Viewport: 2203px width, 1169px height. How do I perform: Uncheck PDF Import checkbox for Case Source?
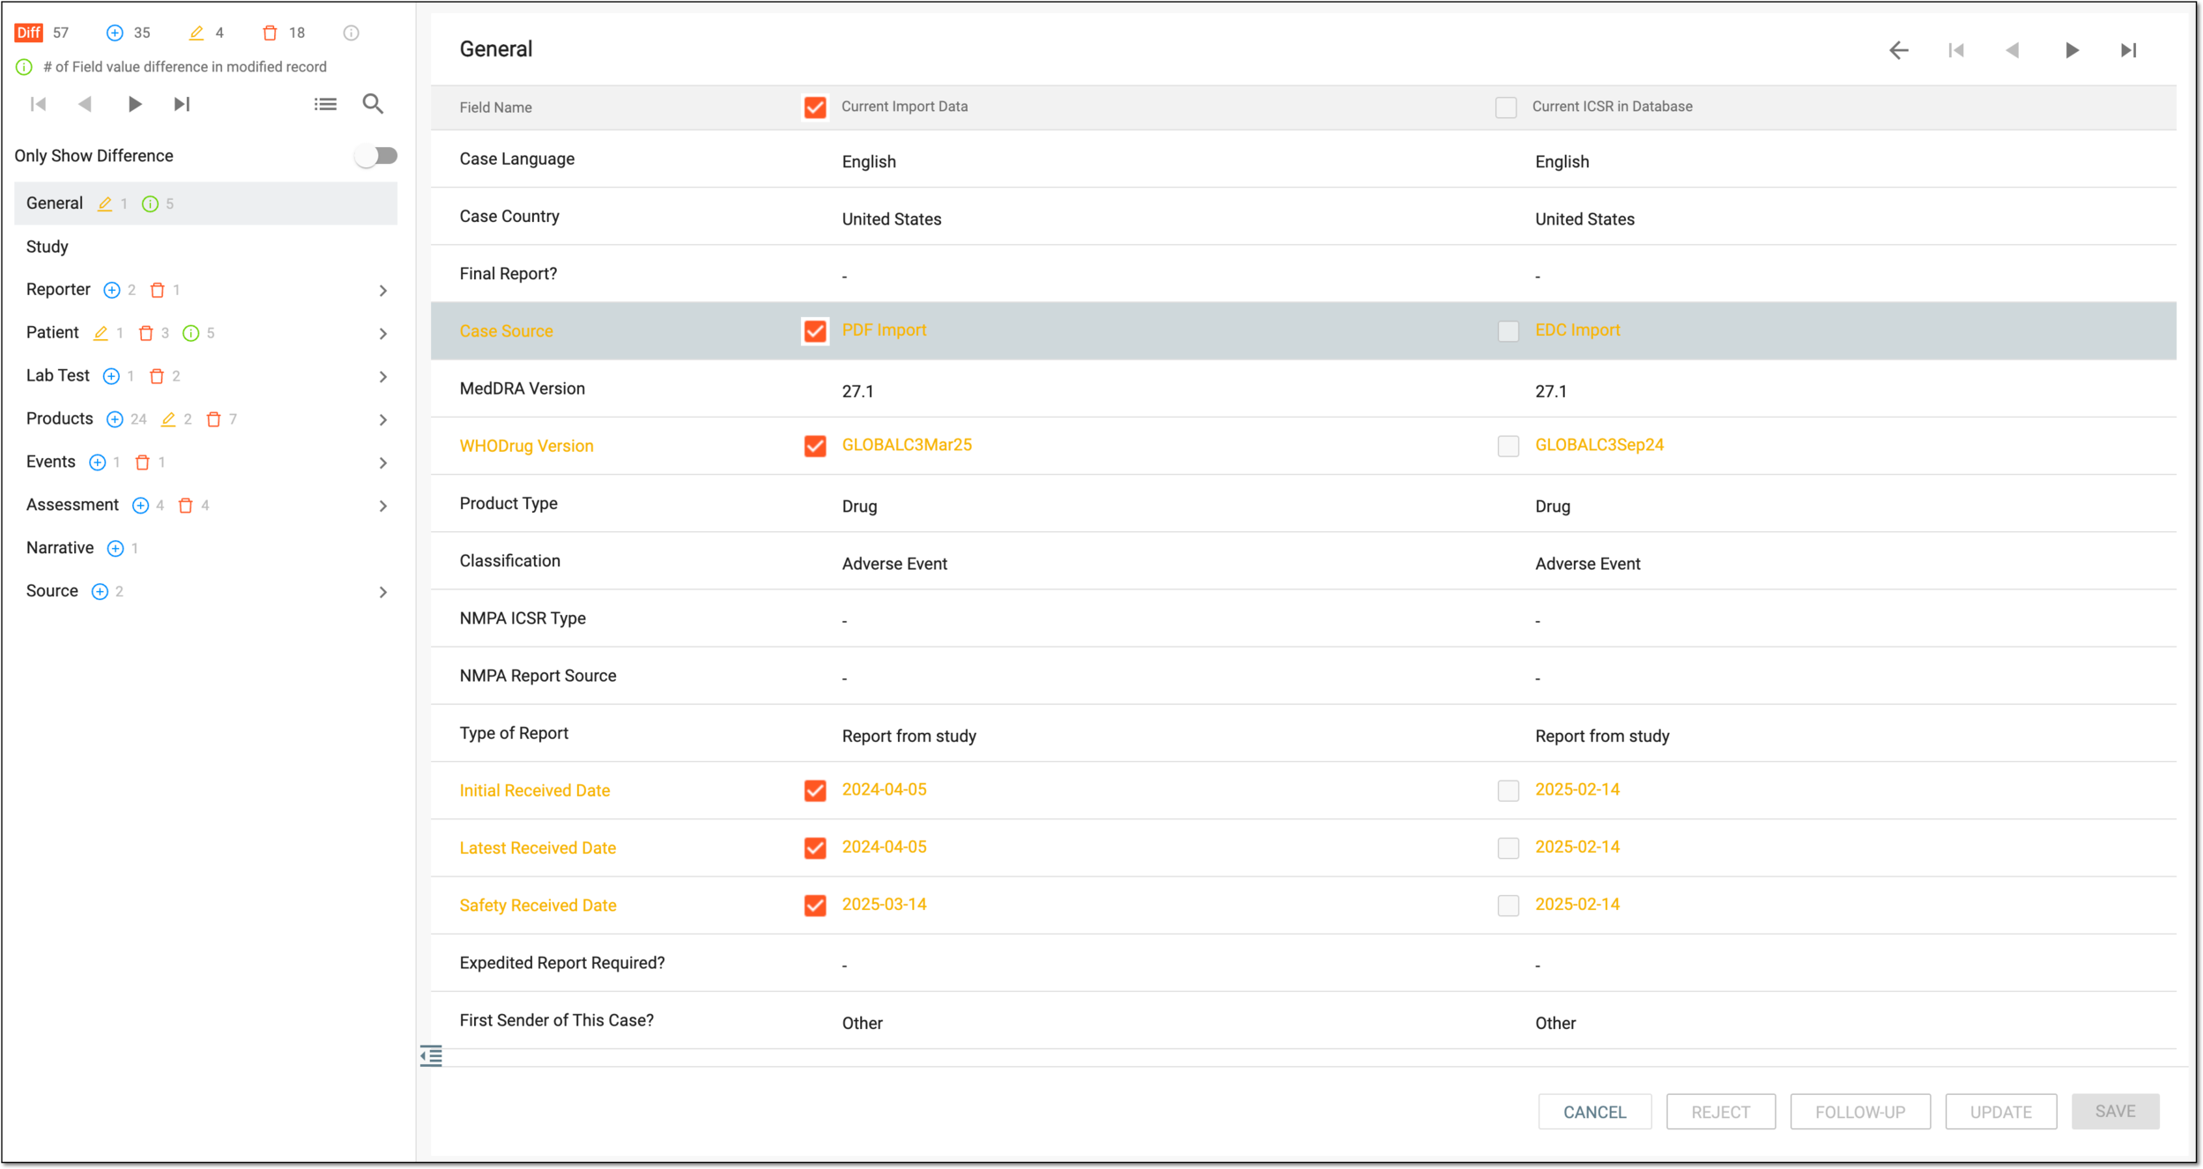[815, 331]
